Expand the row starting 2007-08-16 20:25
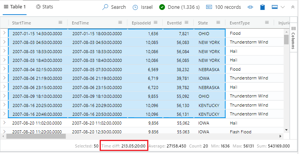 coord(4,105)
